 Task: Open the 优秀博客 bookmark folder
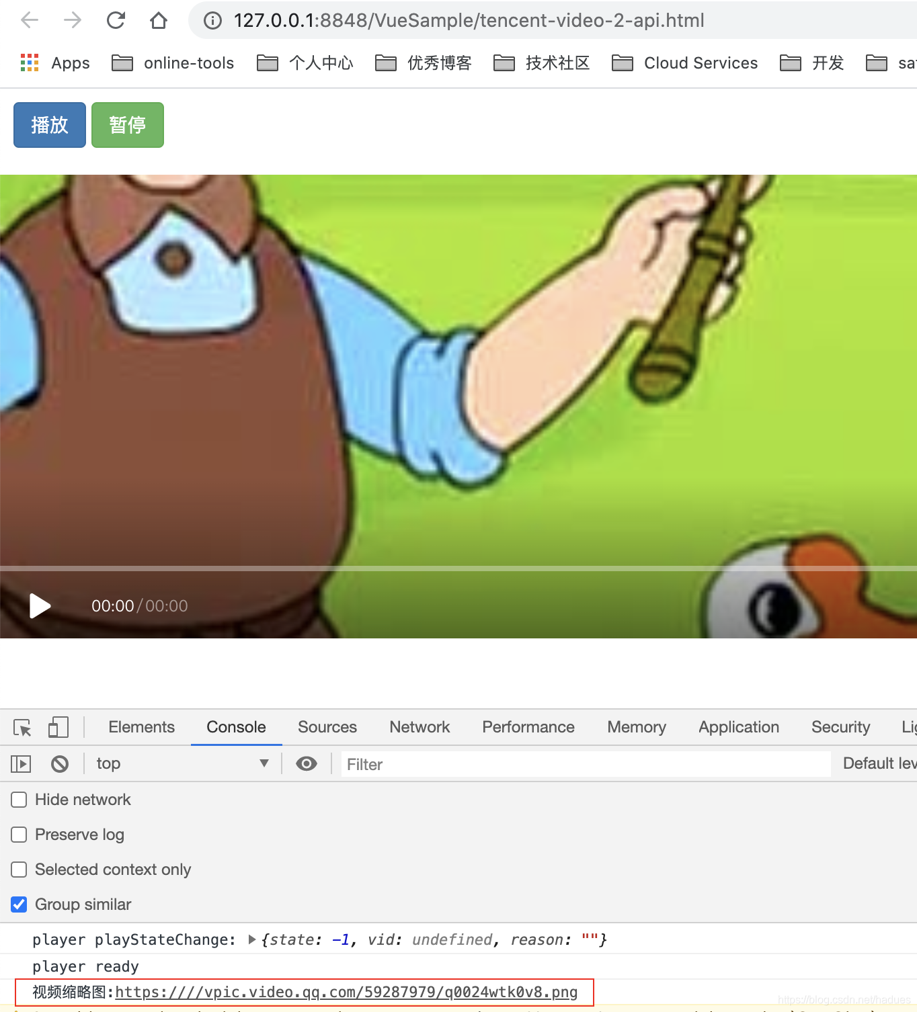coord(424,63)
